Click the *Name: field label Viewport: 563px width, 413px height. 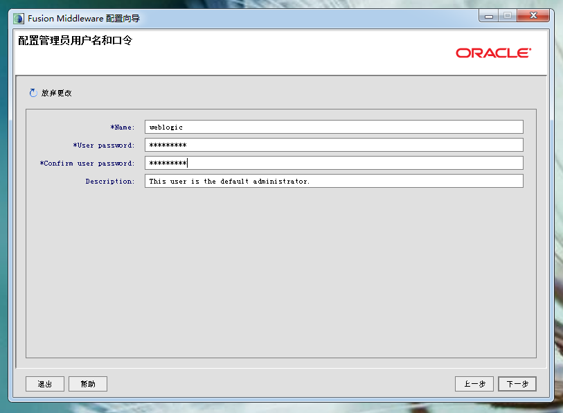(123, 128)
